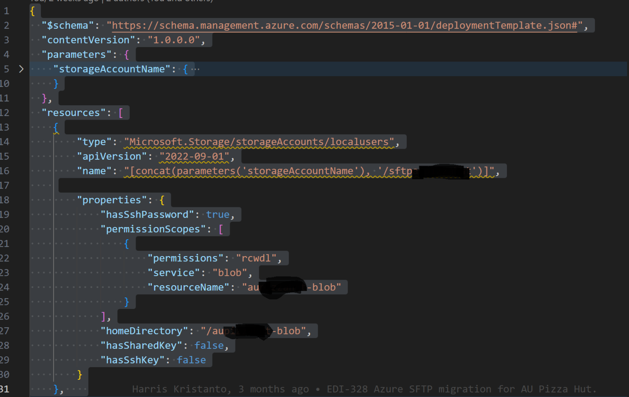Select the "2022-09-01" apiVersion value
The height and width of the screenshot is (397, 629).
pyautogui.click(x=195, y=157)
